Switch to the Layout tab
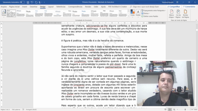The height and width of the screenshot is (111, 198). tap(51, 7)
